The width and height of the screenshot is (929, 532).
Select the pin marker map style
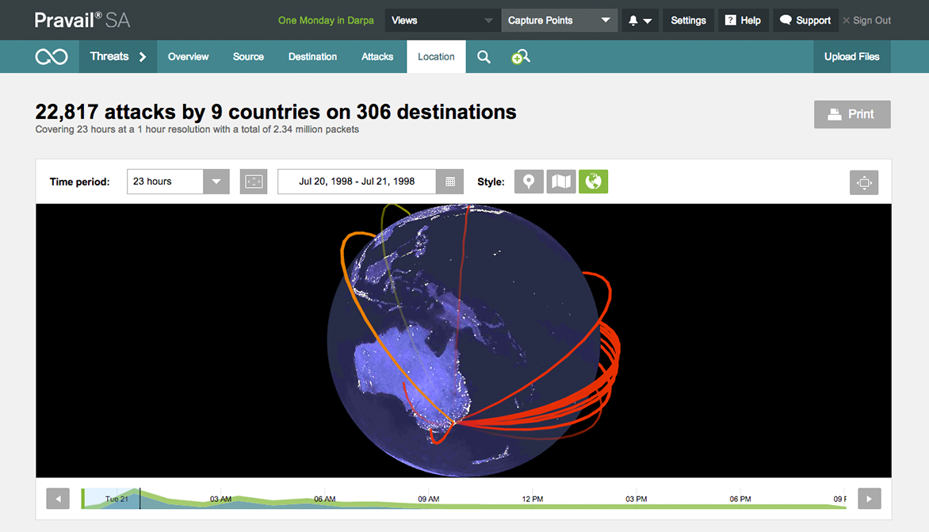(529, 182)
